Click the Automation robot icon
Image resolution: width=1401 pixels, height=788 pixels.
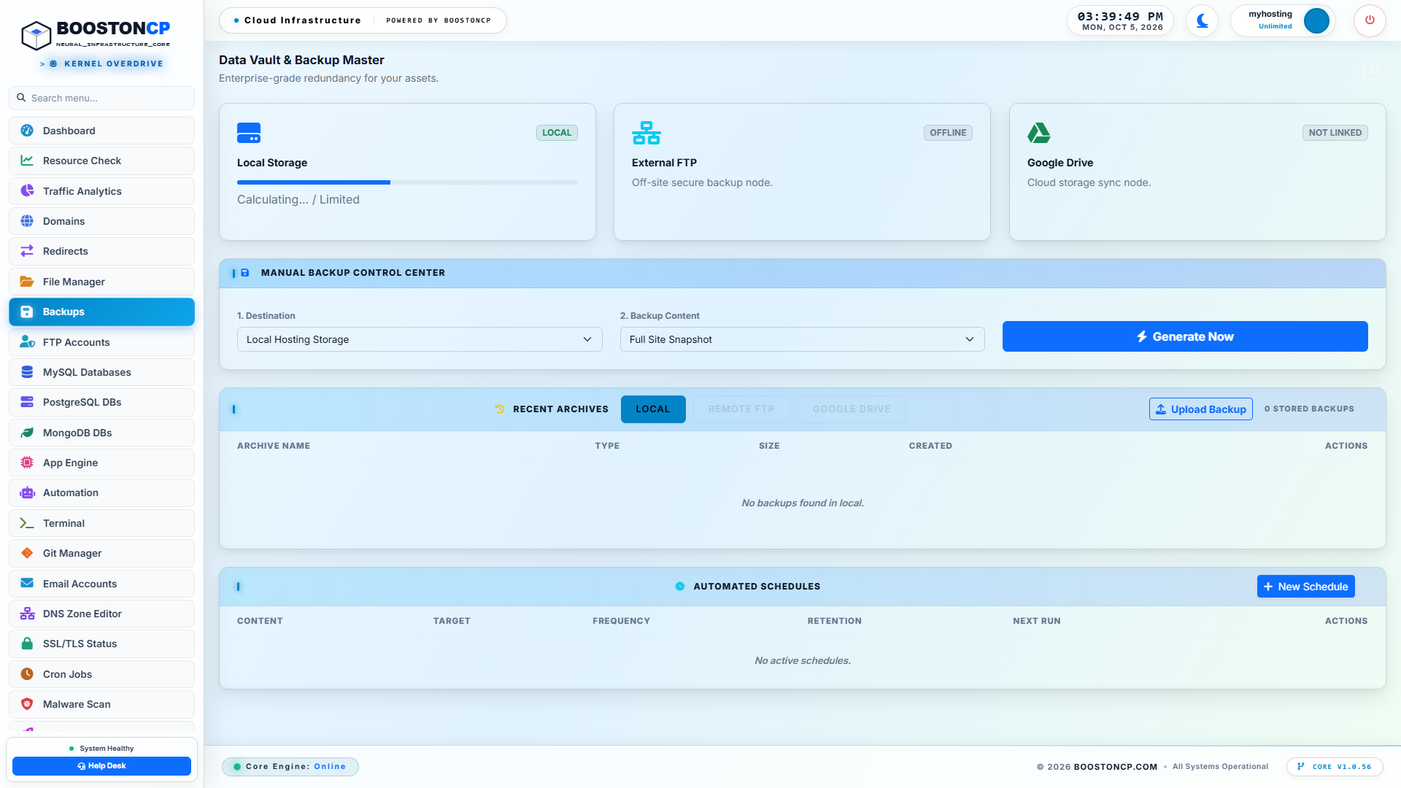coord(27,492)
